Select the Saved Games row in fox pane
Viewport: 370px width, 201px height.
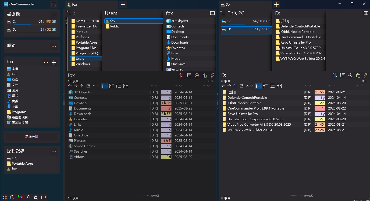(x=141, y=146)
